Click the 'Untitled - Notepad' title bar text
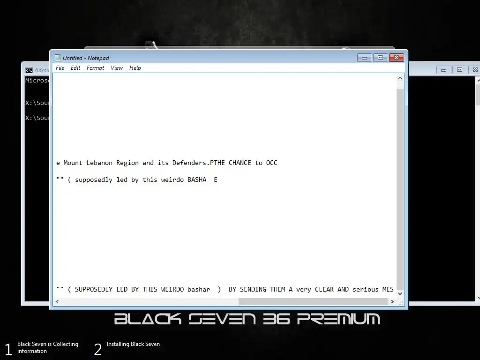The width and height of the screenshot is (480, 360). [86, 58]
